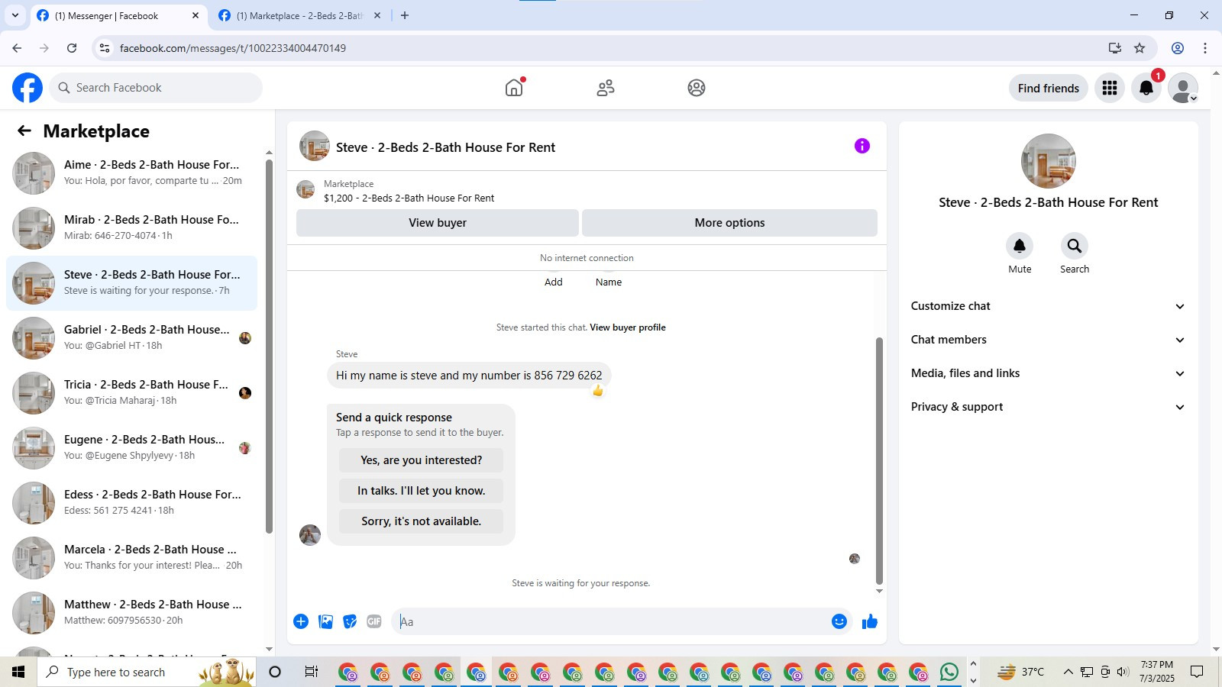Go to Home feed icon

[x=514, y=88]
